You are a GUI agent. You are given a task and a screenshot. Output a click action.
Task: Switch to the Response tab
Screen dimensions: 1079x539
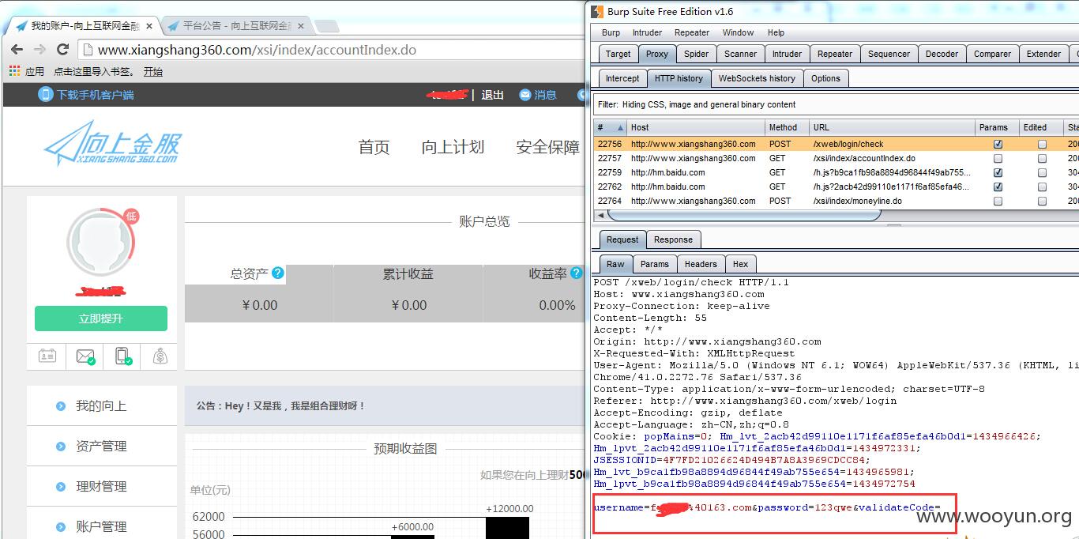[673, 239]
